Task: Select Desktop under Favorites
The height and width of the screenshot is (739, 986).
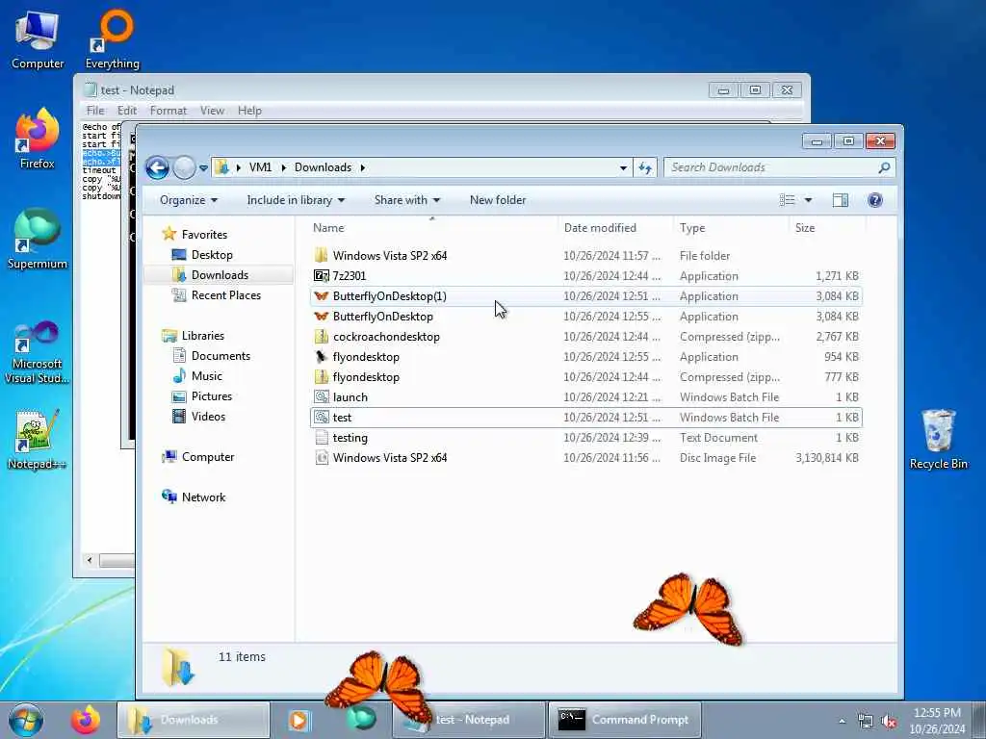Action: [212, 254]
